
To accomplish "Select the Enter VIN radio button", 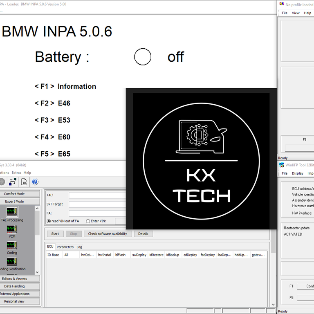I will pos(88,221).
